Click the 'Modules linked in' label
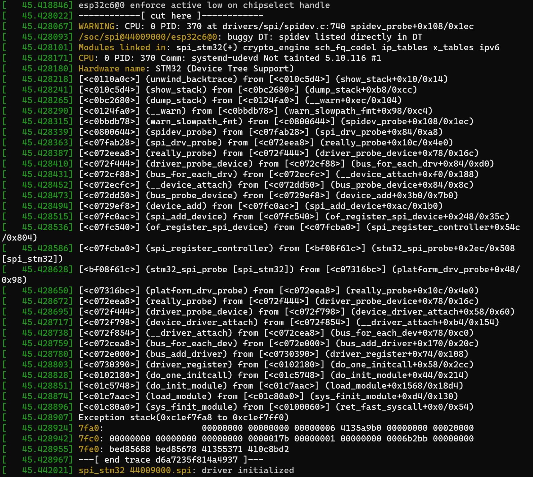 click(x=122, y=47)
